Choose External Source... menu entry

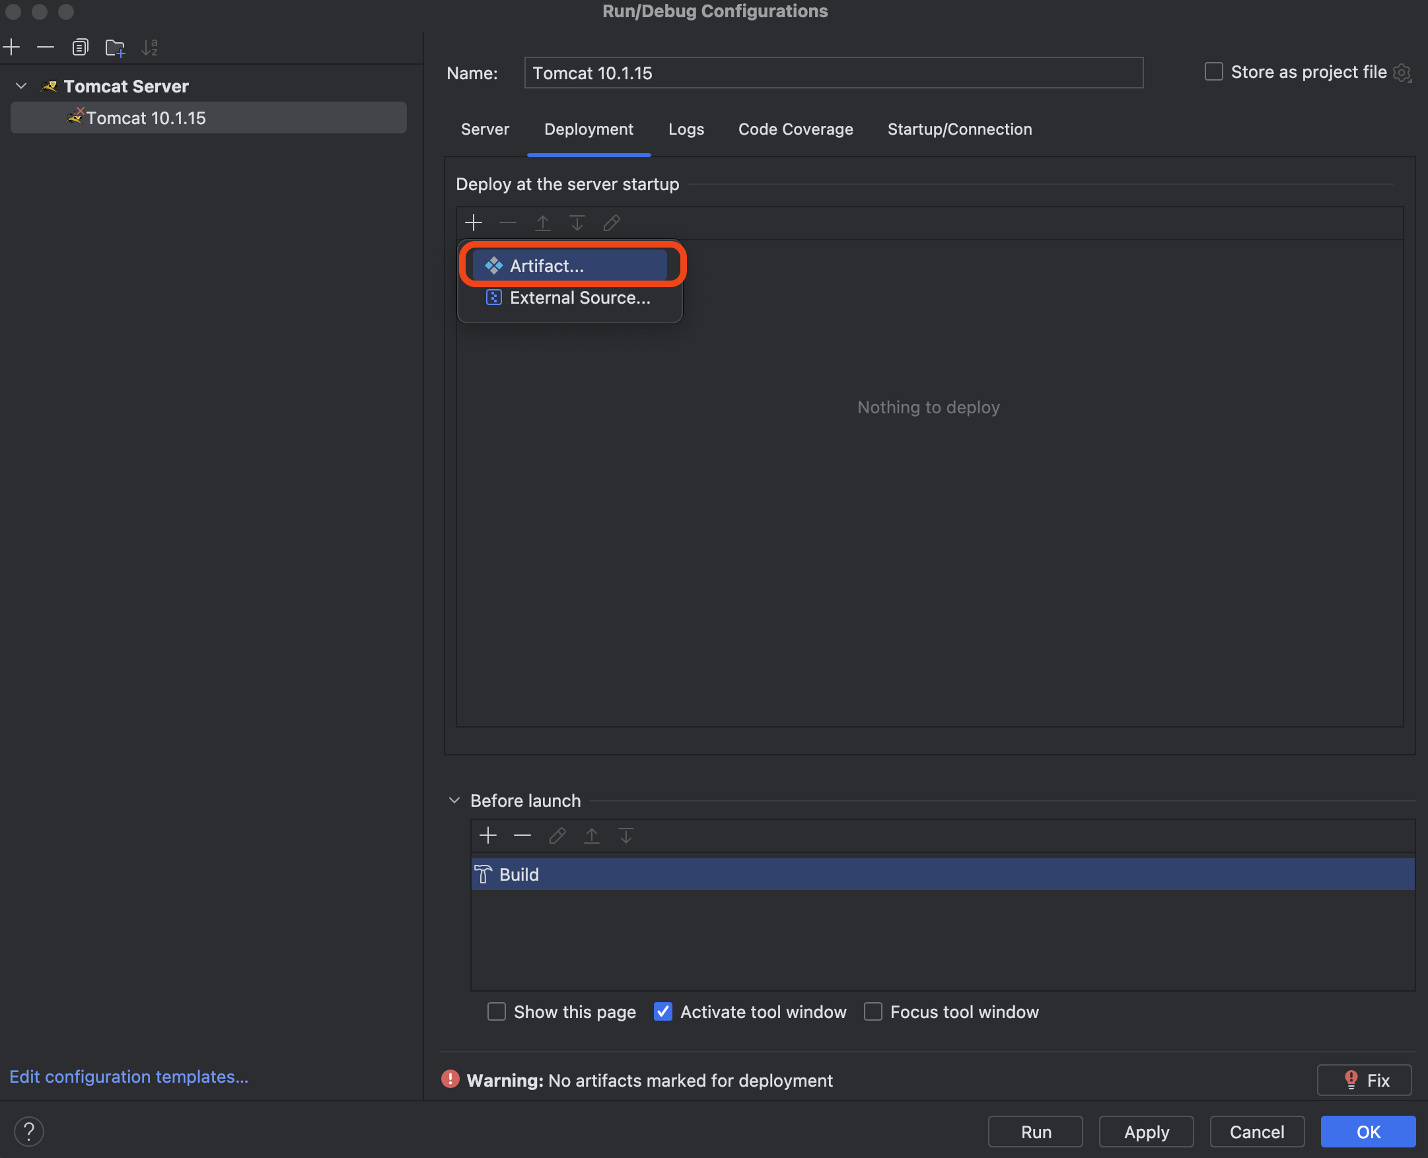click(x=579, y=298)
